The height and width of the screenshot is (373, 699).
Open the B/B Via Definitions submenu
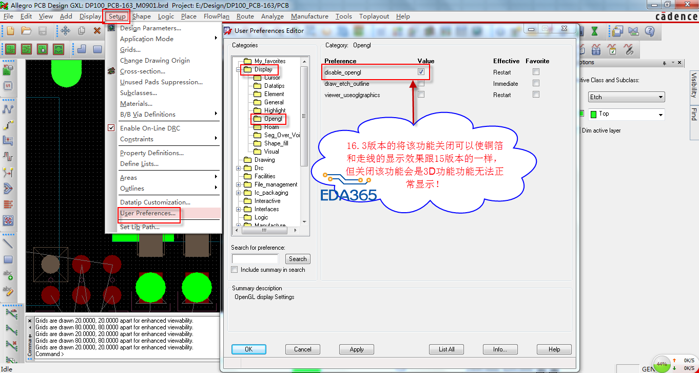coord(164,115)
